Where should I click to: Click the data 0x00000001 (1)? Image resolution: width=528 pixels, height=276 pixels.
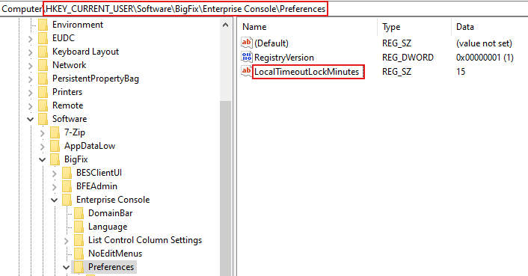[x=485, y=58]
